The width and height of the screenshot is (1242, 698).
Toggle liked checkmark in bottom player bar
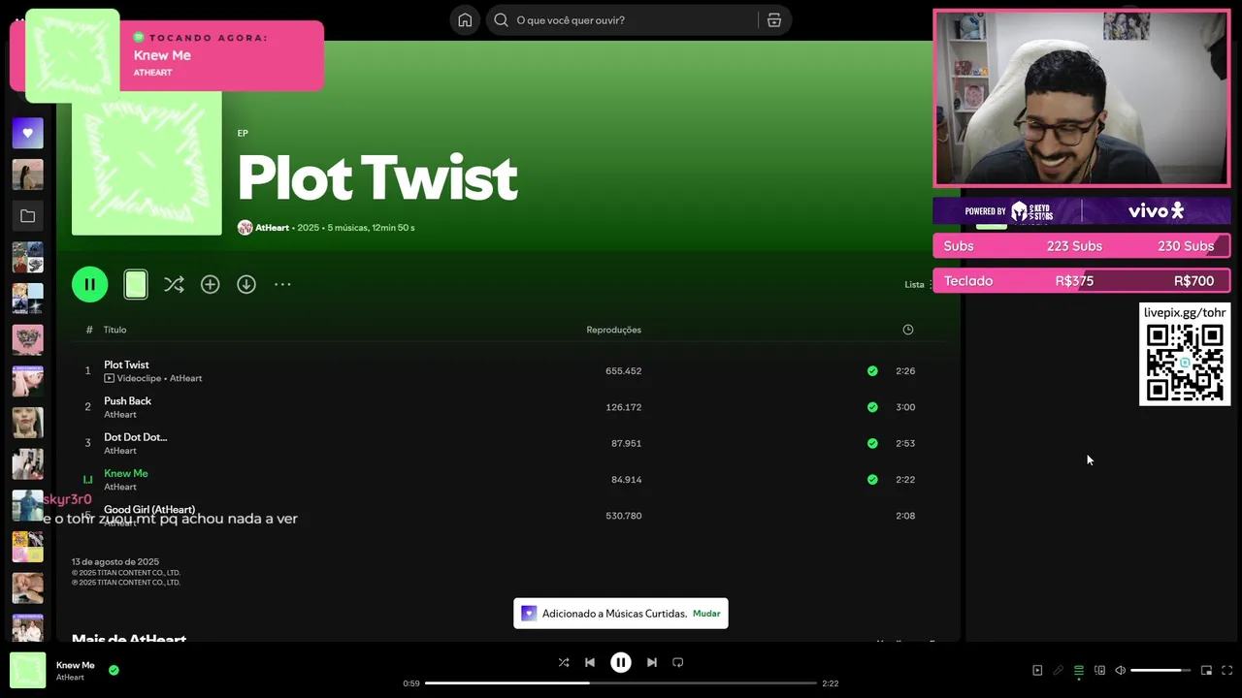point(114,670)
